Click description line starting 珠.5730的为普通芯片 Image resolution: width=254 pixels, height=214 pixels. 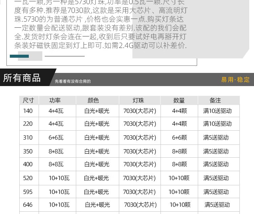pos(99,19)
